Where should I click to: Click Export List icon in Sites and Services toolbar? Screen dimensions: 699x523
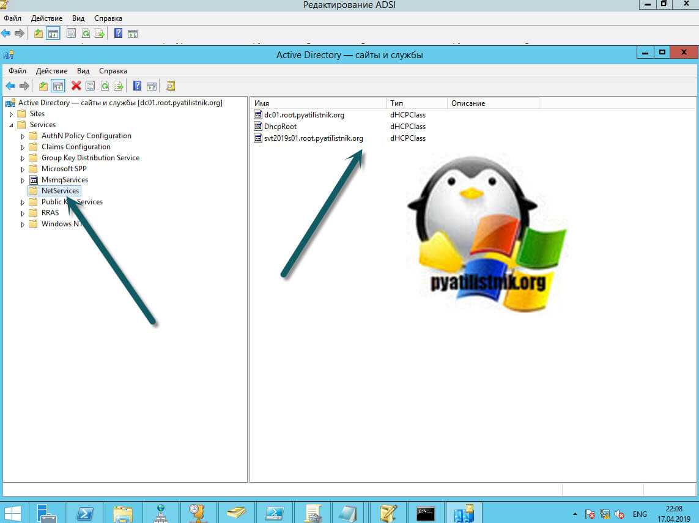tap(119, 86)
